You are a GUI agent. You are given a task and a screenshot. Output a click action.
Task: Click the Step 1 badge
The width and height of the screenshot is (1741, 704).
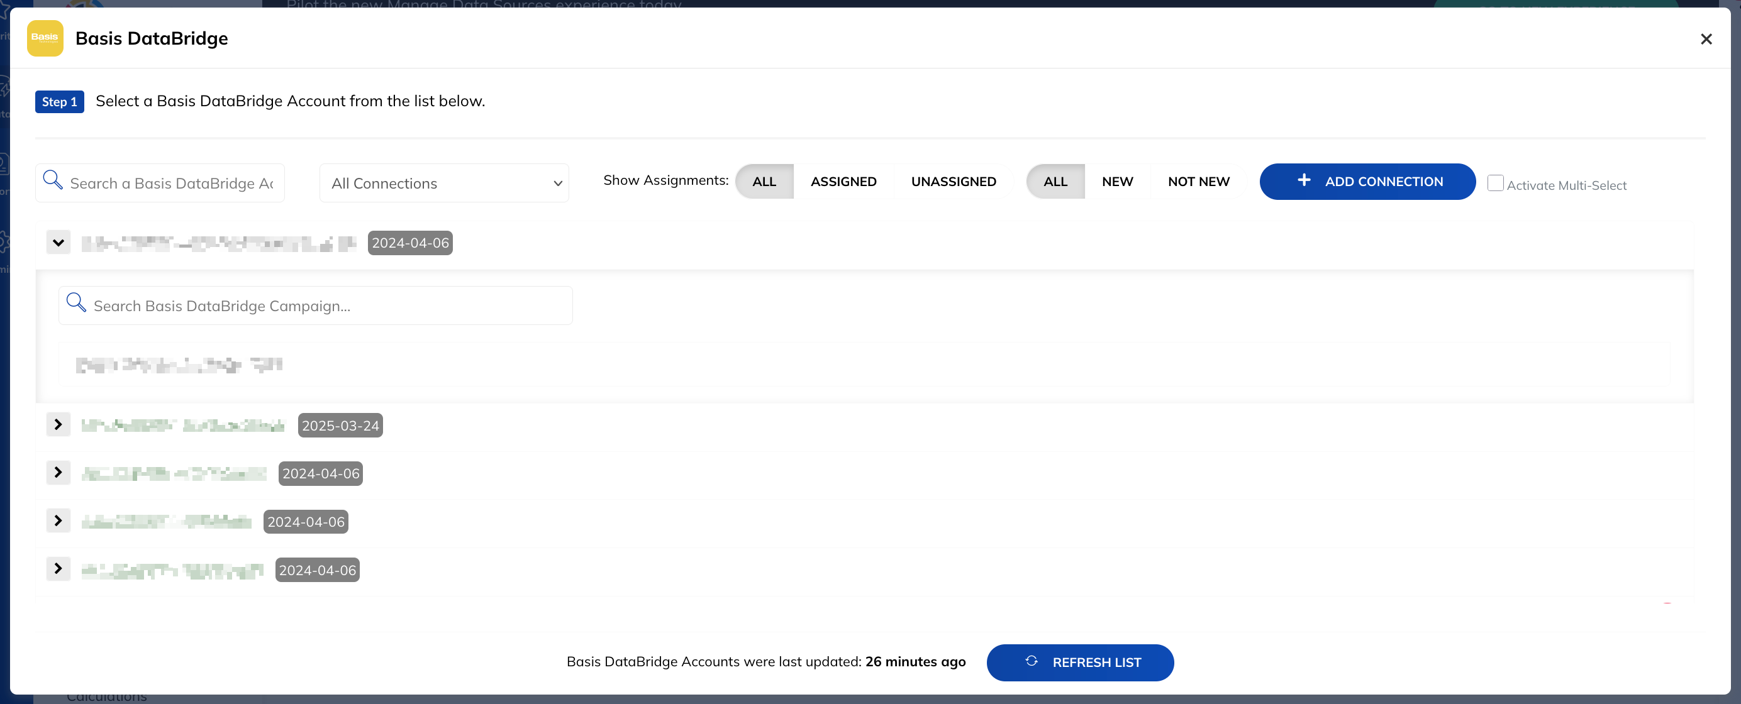[x=60, y=102]
